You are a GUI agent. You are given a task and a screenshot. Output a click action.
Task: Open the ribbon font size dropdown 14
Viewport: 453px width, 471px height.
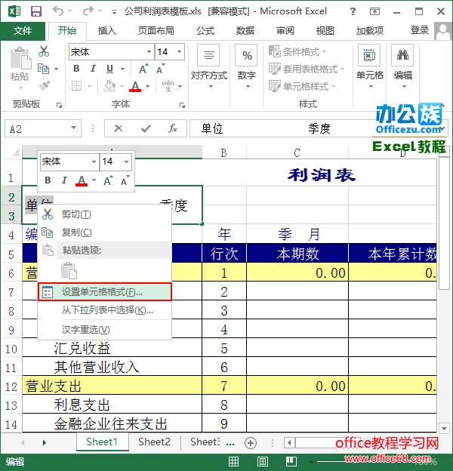179,51
